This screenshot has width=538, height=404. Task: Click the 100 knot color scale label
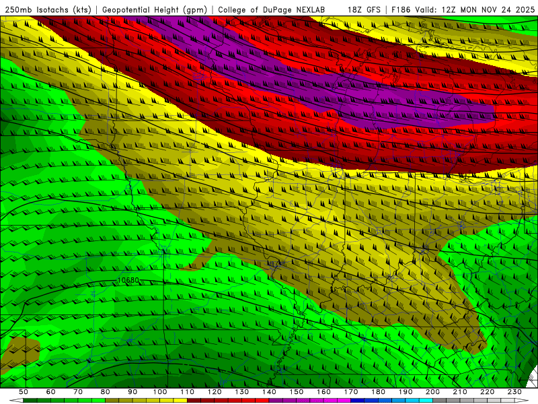pos(160,392)
